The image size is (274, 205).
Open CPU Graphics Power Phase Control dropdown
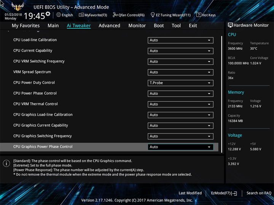tap(180, 147)
